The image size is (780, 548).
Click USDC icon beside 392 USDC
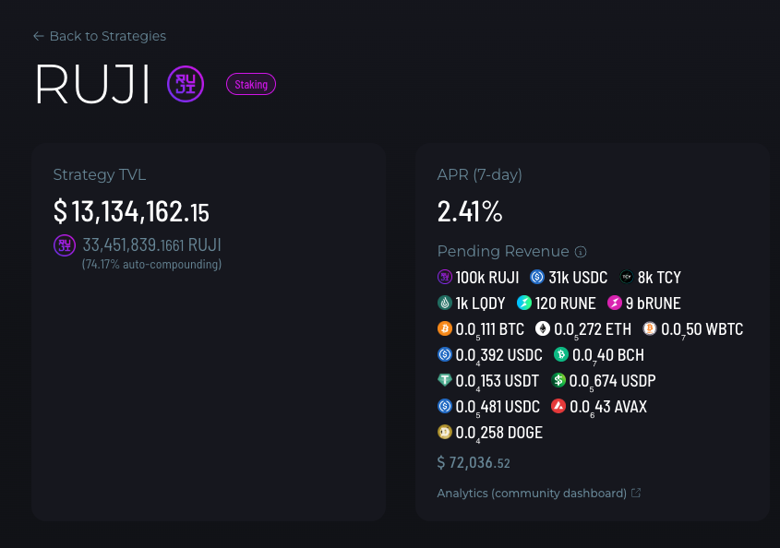[445, 354]
